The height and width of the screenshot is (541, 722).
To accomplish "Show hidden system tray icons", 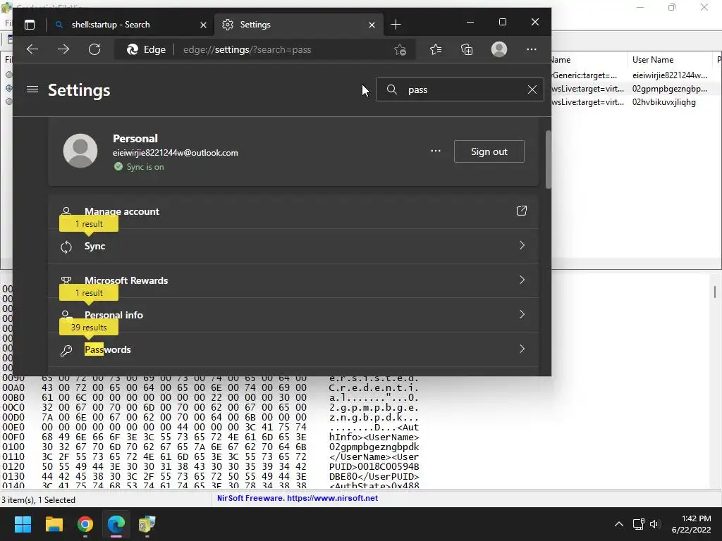I will coord(619,524).
